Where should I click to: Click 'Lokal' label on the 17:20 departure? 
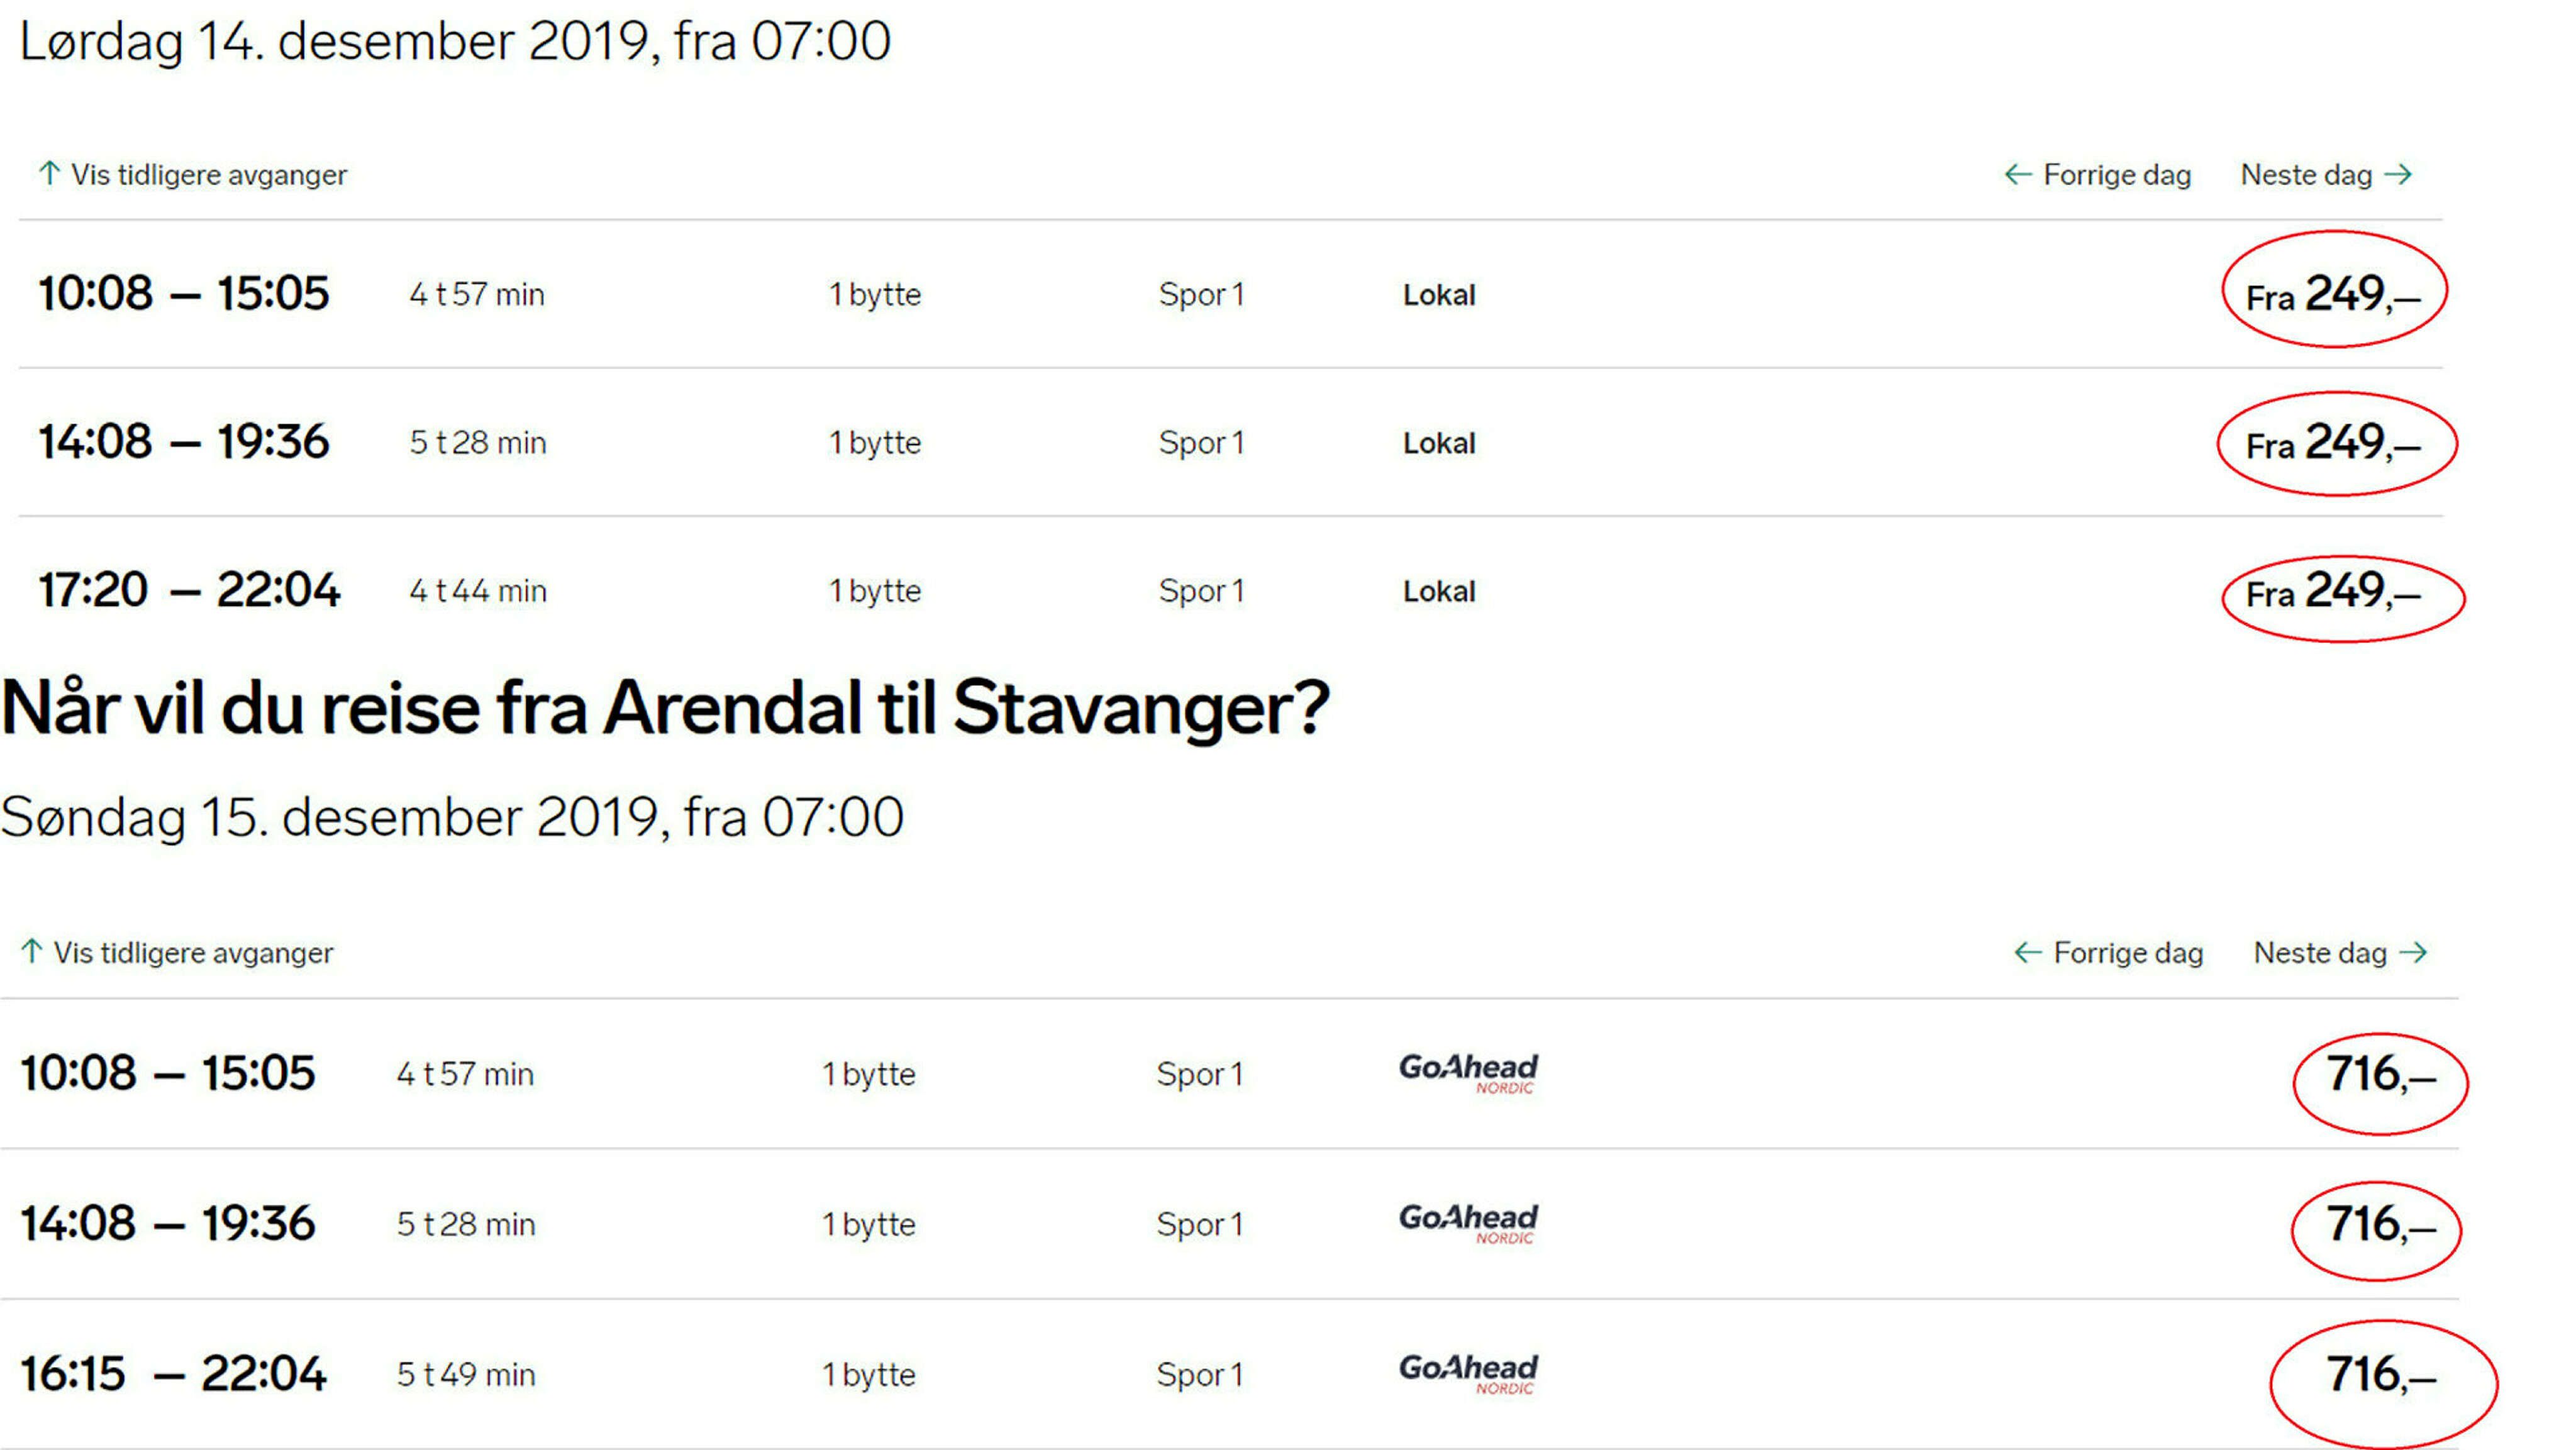1438,591
